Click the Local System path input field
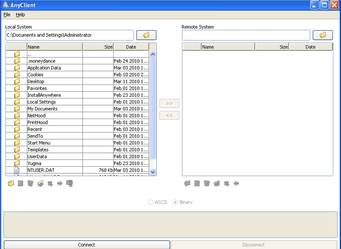Screen dimensions: 341x249 point(70,35)
